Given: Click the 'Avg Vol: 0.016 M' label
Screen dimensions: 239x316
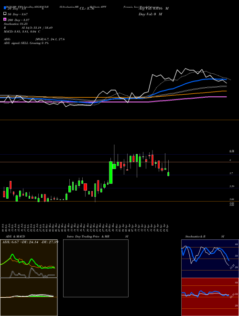Looking at the screenshot, I should click(x=153, y=9).
